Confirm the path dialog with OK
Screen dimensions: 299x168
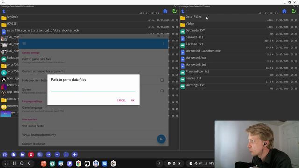click(133, 100)
